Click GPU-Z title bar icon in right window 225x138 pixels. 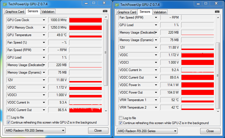117,4
